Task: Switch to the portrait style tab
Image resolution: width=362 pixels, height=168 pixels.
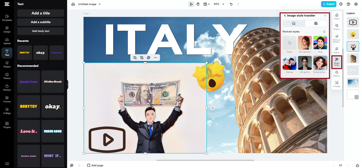Action: click(x=316, y=23)
